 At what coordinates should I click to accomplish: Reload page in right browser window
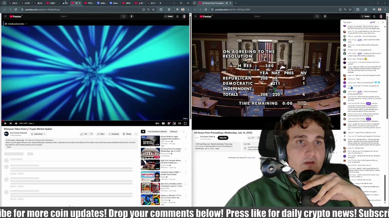pyautogui.click(x=206, y=9)
